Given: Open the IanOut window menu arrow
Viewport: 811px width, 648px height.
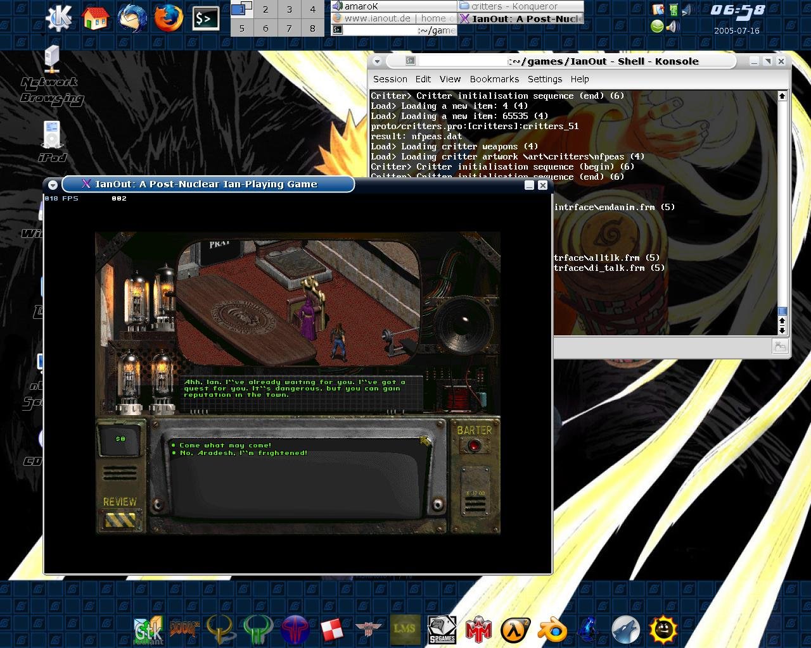Looking at the screenshot, I should (53, 185).
